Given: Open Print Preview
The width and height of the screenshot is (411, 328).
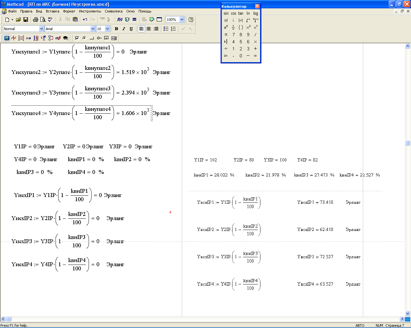Looking at the screenshot, I should 43,20.
